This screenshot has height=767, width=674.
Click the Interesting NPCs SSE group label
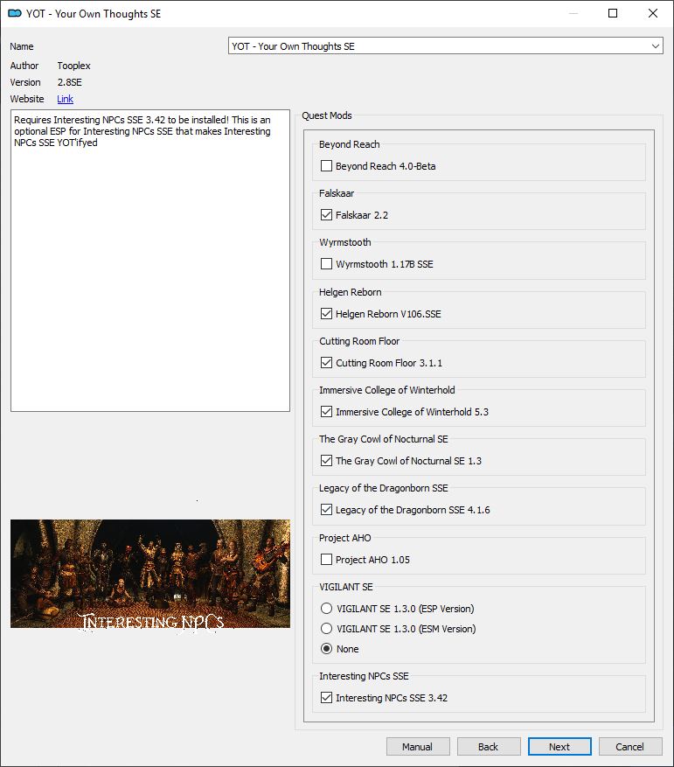pyautogui.click(x=364, y=676)
